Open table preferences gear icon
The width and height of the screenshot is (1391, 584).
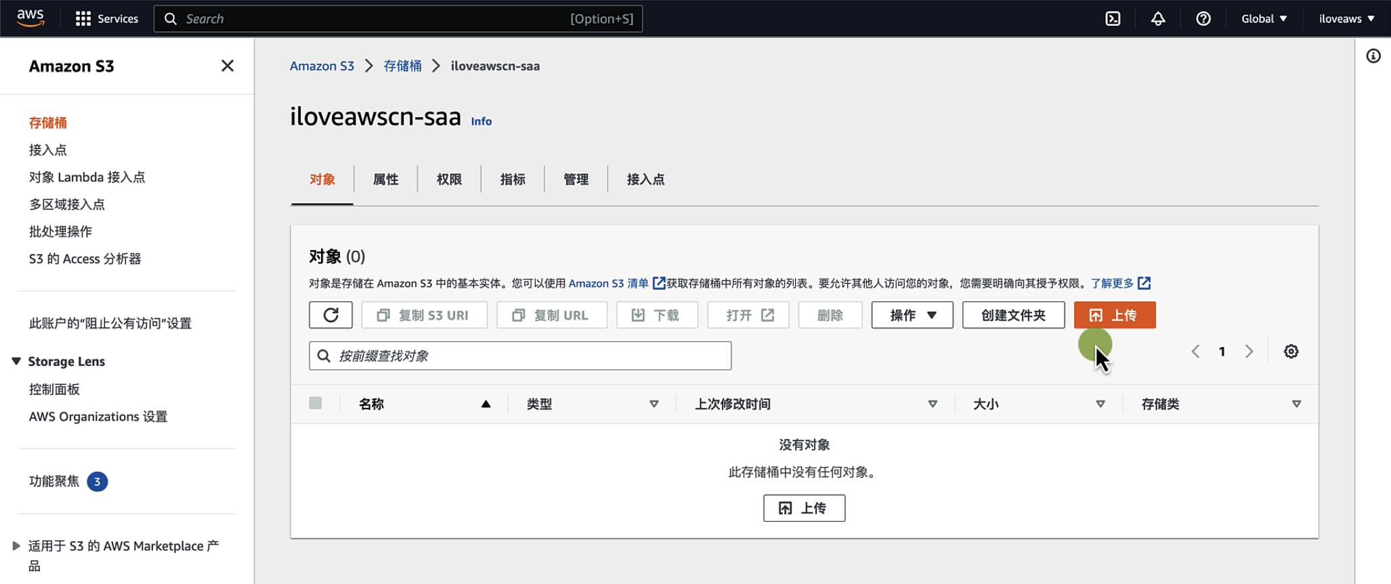(1291, 352)
